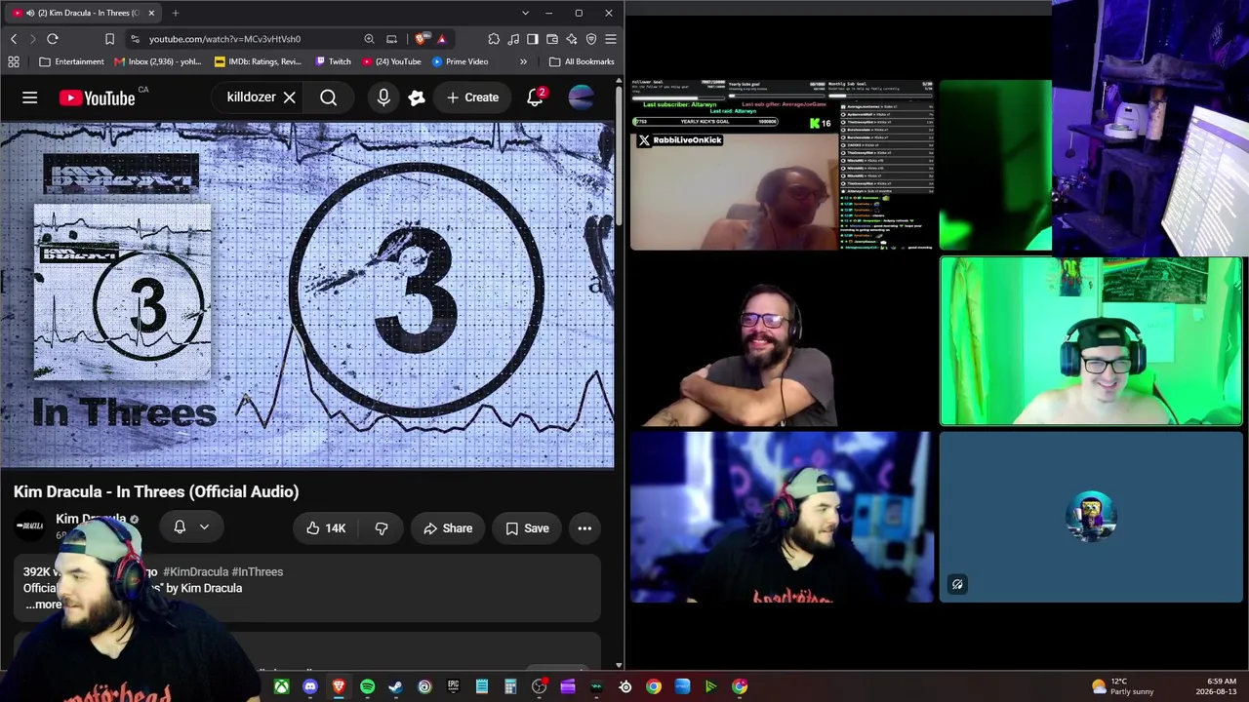Open the browser main menu
1249x702 pixels.
pyautogui.click(x=611, y=39)
